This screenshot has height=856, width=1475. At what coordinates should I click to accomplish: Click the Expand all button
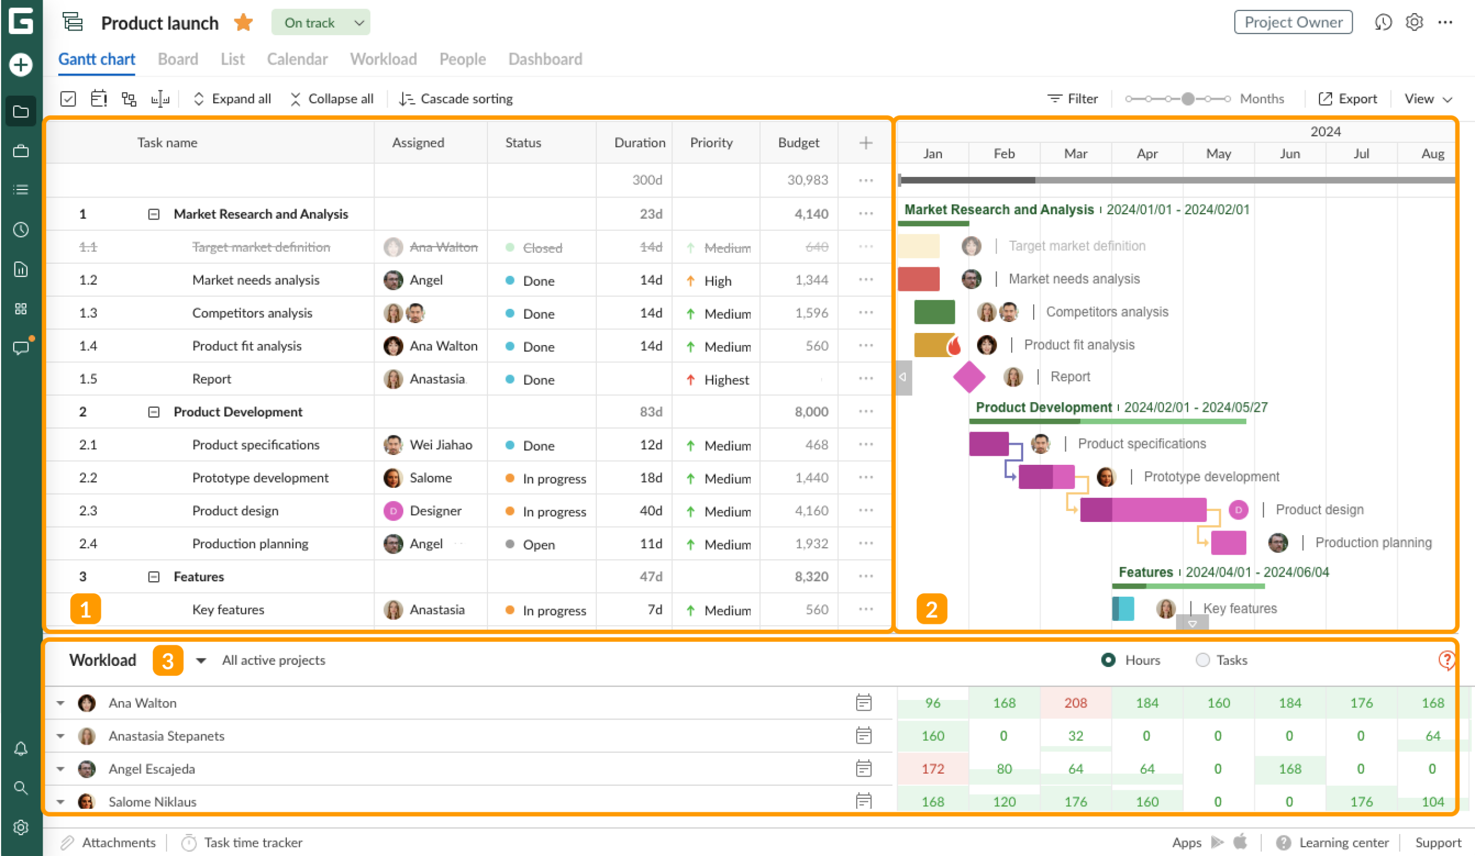(x=232, y=99)
